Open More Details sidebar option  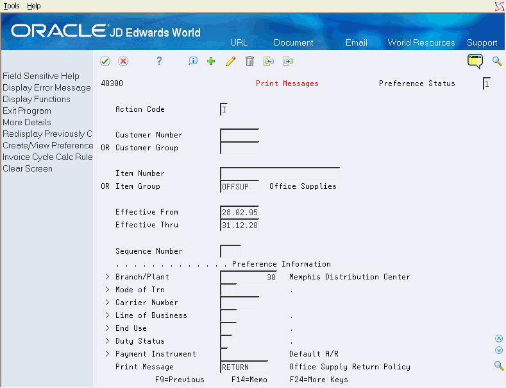[27, 123]
